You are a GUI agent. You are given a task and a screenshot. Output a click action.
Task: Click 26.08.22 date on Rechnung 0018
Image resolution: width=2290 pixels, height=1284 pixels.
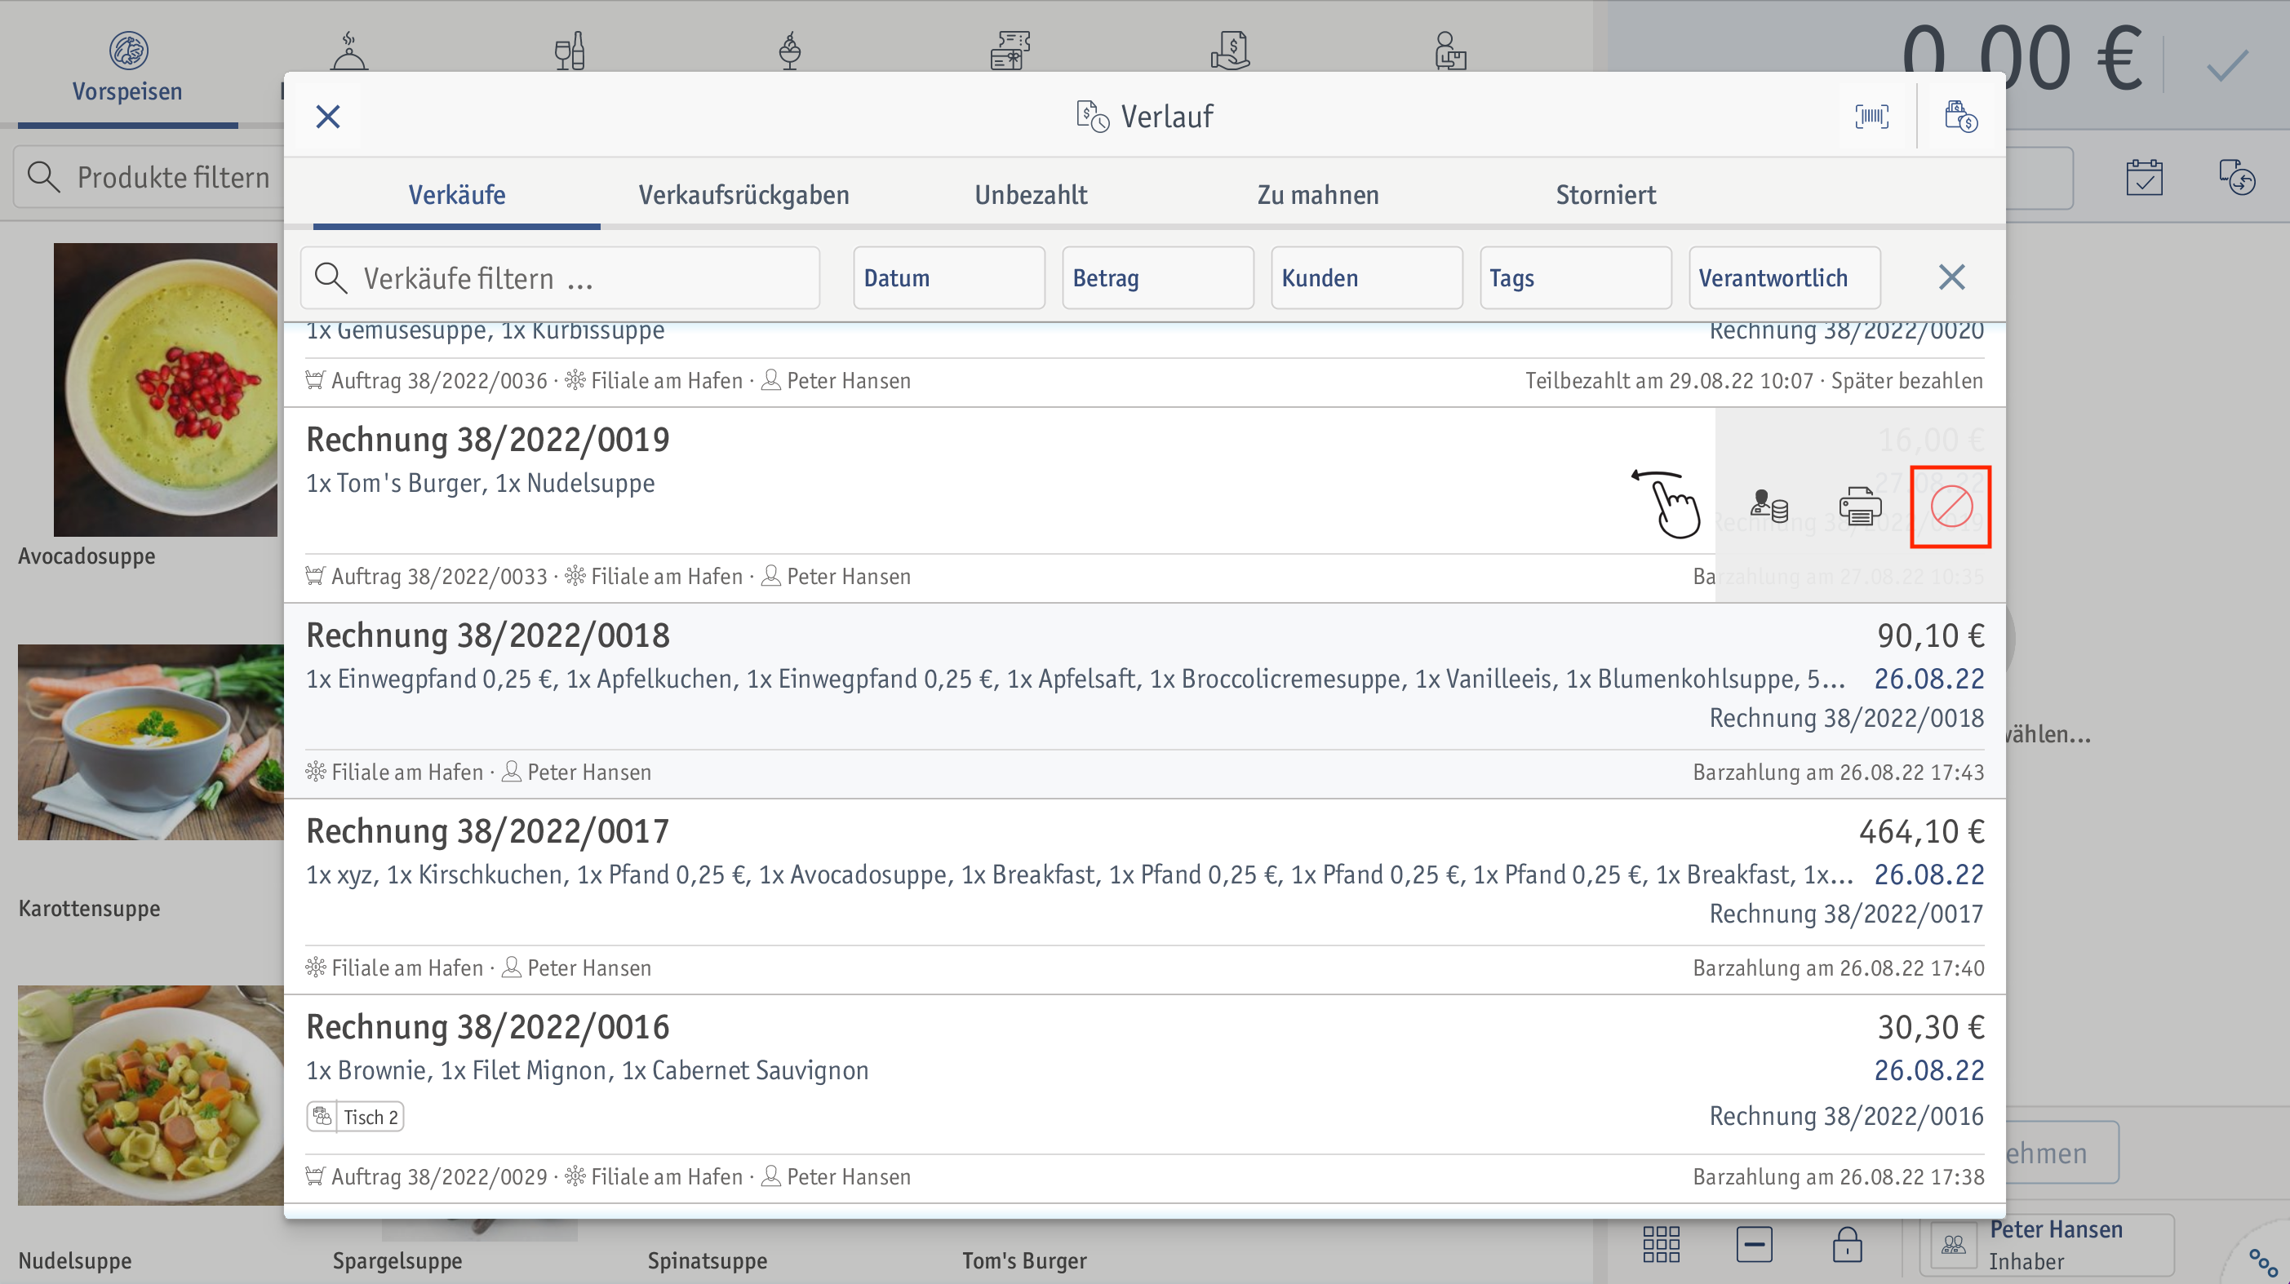pos(1929,679)
